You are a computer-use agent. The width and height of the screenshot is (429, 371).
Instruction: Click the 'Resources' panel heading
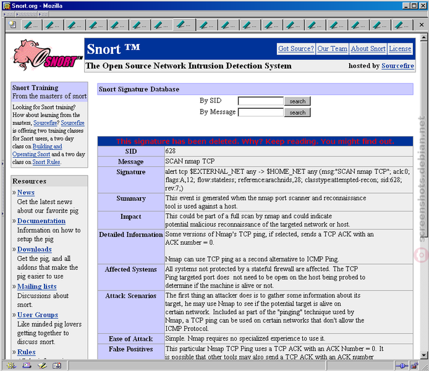(x=29, y=181)
